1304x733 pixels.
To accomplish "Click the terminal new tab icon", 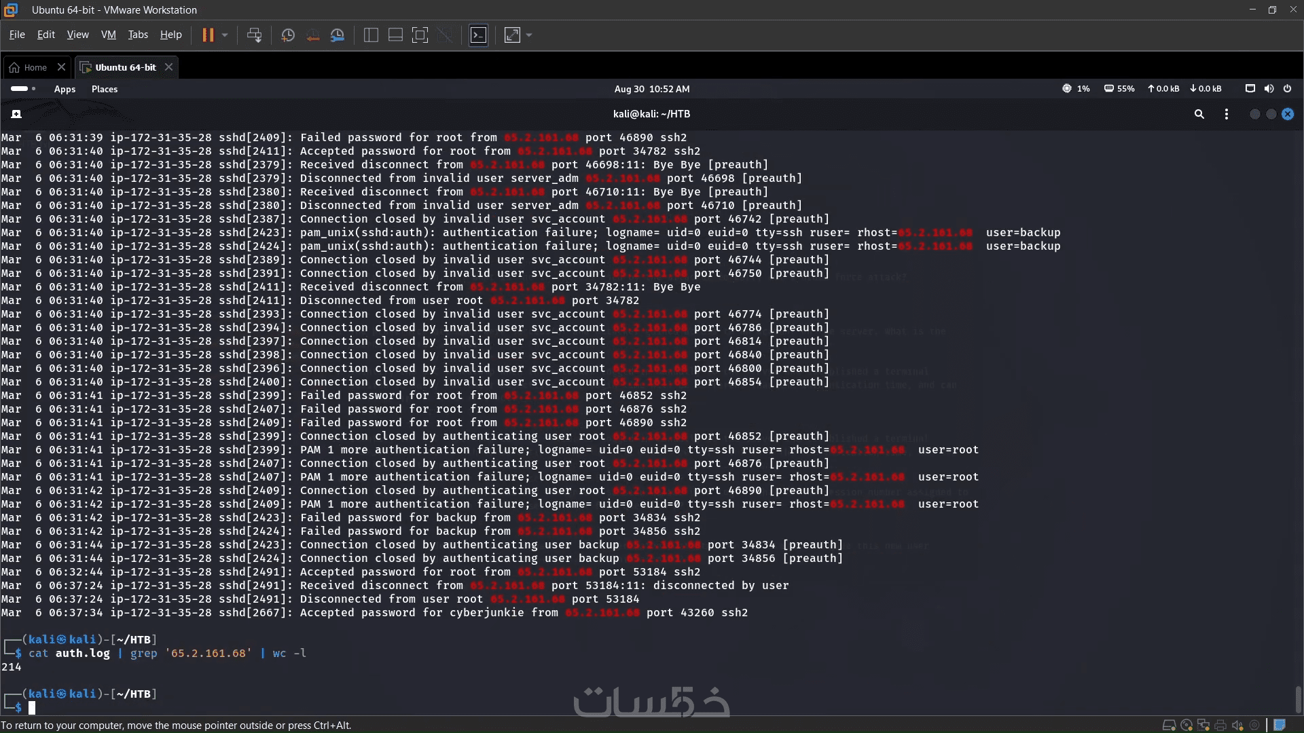I will pos(16,114).
